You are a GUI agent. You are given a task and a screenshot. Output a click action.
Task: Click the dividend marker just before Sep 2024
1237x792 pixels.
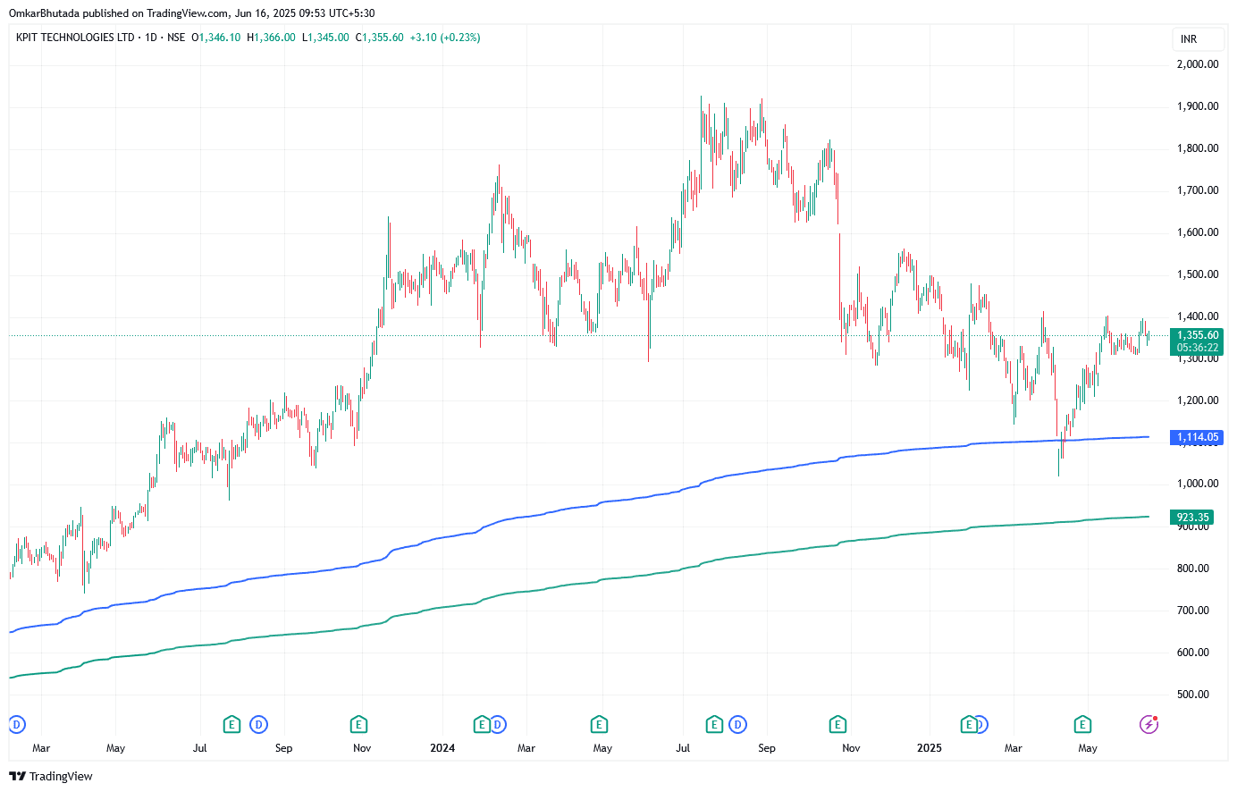pyautogui.click(x=737, y=724)
